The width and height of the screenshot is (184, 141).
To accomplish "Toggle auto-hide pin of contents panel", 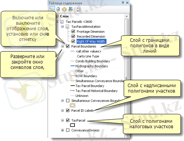I will tap(123, 3).
